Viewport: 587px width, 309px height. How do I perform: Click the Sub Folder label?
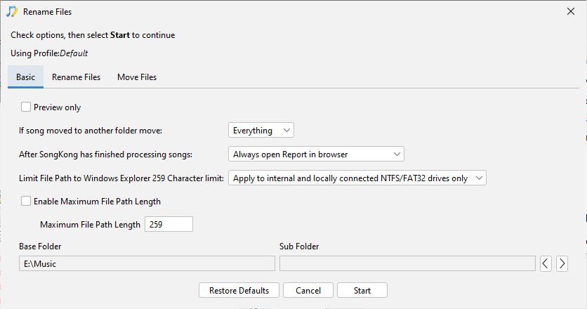tap(299, 246)
